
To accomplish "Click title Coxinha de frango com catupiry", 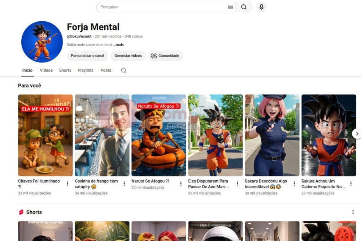I will click(96, 184).
